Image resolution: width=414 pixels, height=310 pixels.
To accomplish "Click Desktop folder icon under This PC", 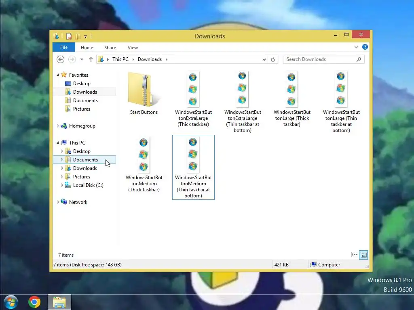I will click(68, 151).
